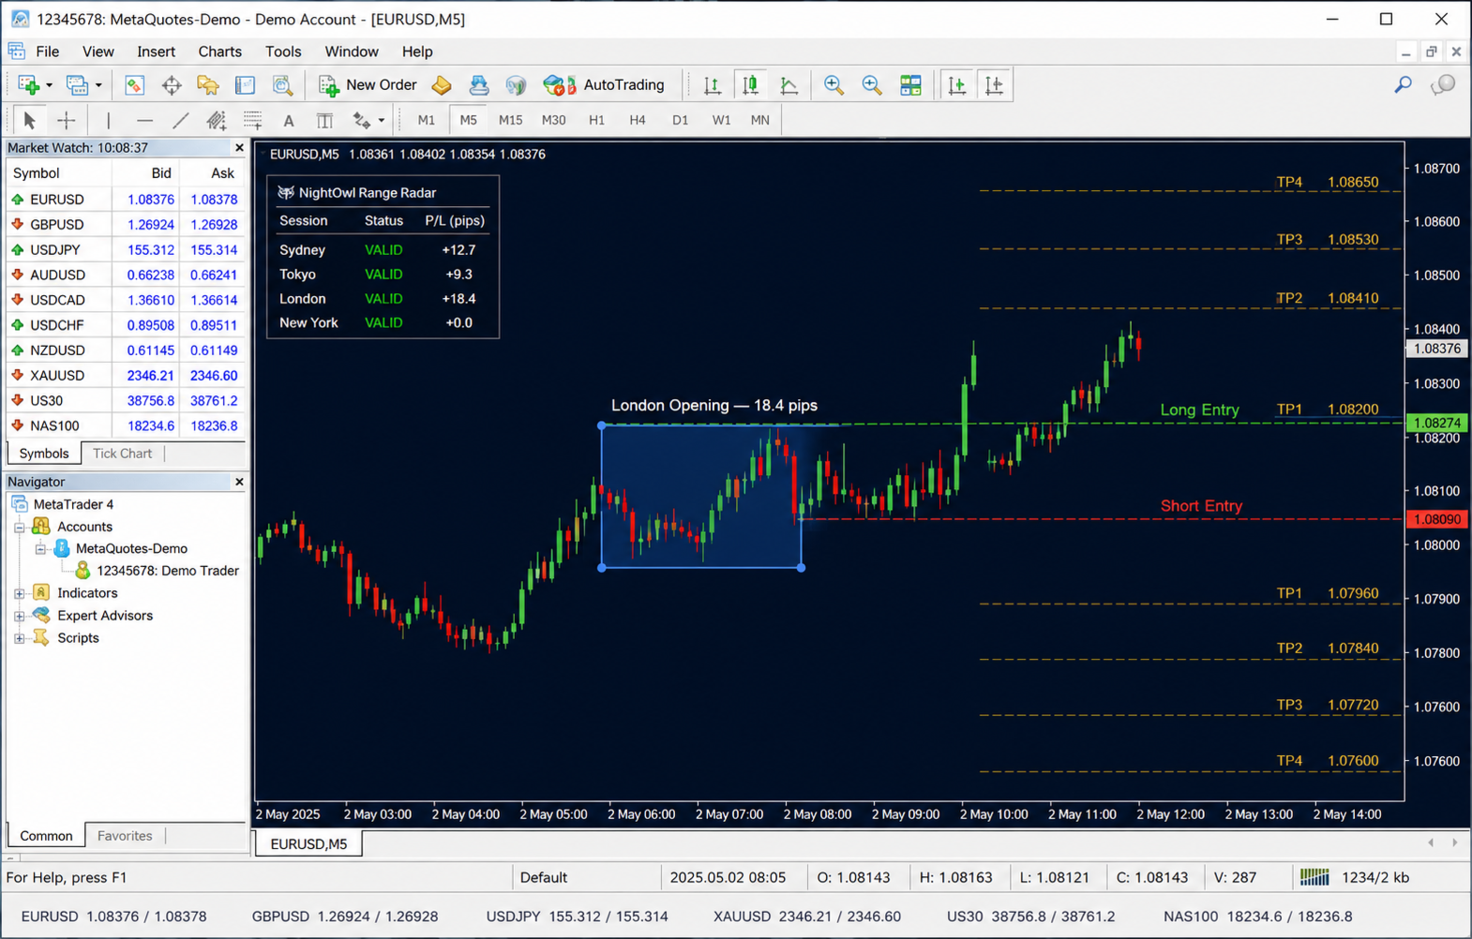Viewport: 1472px width, 939px height.
Task: Switch timeframe to H1
Action: (596, 120)
